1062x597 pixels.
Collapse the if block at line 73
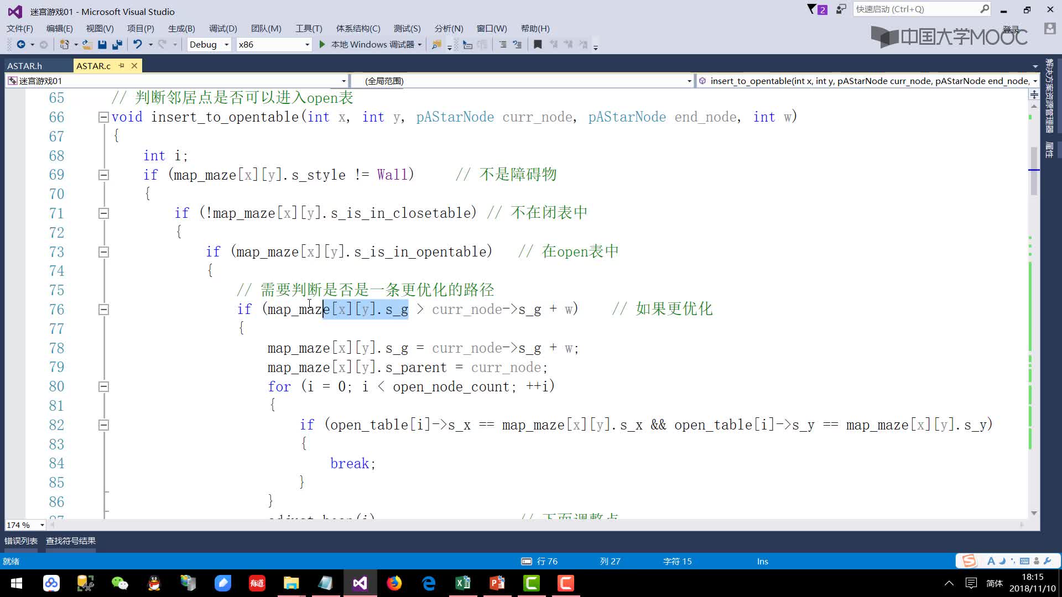coord(103,252)
